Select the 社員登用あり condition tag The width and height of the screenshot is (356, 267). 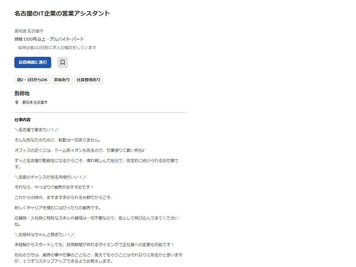(89, 79)
